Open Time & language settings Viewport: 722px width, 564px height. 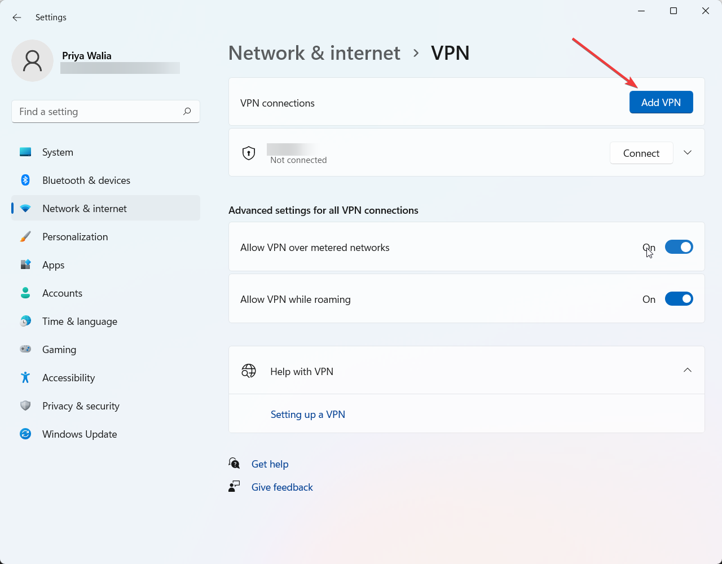pos(105,321)
